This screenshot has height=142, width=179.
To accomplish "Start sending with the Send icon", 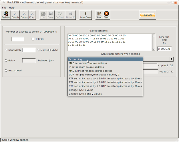I will click(99, 15).
